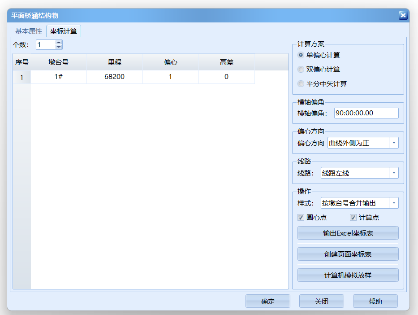Confirm with the 确定 button
418x315 pixels.
click(267, 302)
